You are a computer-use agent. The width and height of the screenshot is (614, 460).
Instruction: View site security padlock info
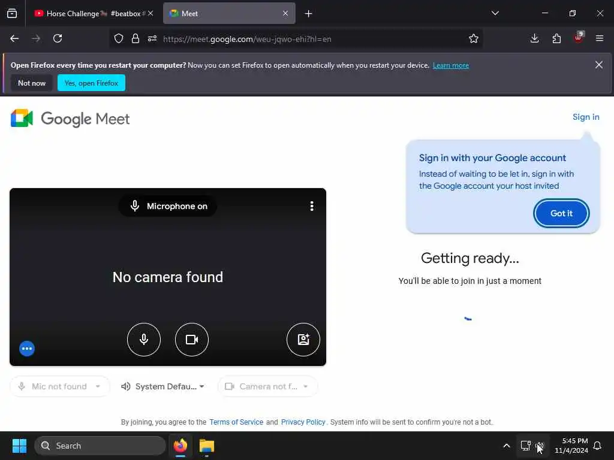(135, 38)
